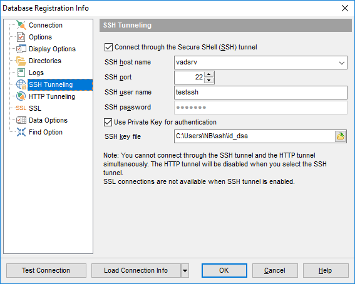Toggle Use Private Key for authentication

coord(108,123)
